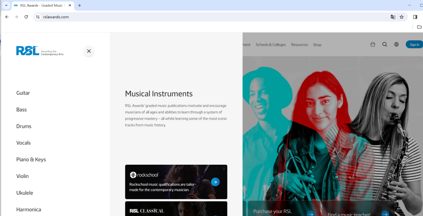Screen dimensions: 423x216
Task: Click the Purchase your RSL arrow icon
Action: [x=311, y=213]
